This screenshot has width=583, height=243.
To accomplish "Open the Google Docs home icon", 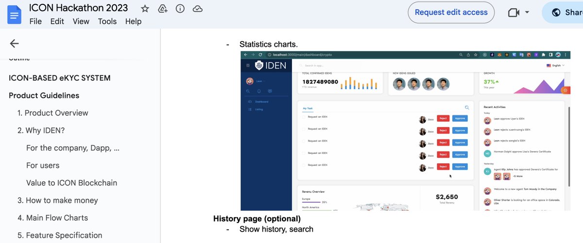I will pyautogui.click(x=14, y=15).
